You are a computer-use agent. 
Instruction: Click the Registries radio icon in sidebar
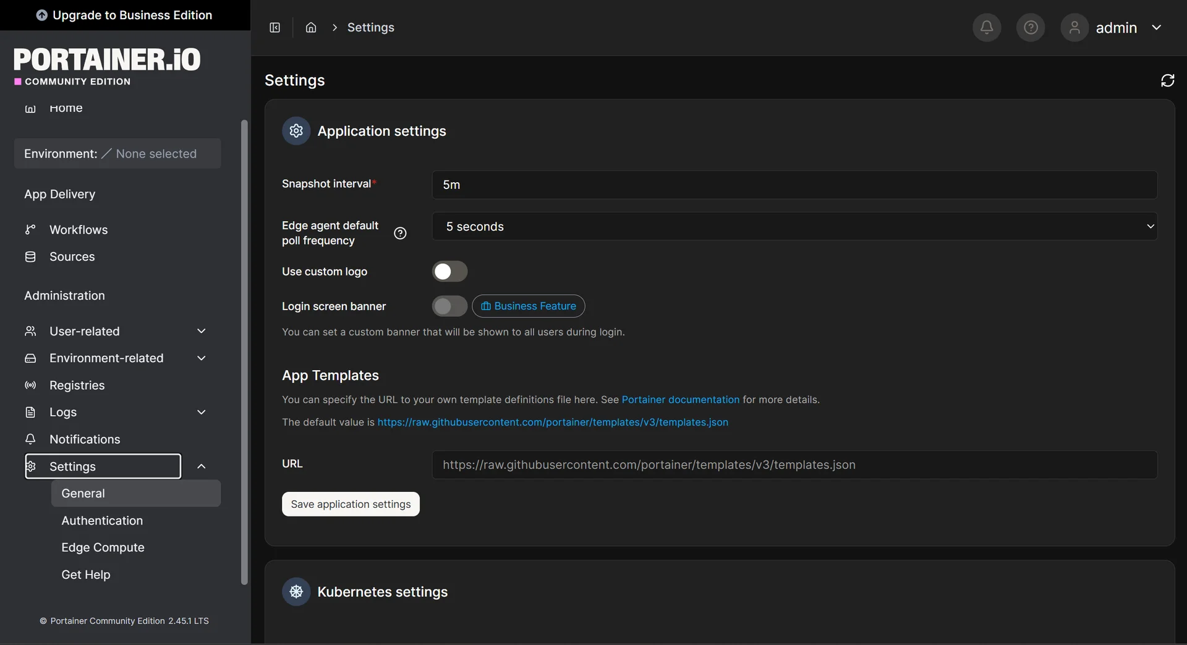click(30, 386)
